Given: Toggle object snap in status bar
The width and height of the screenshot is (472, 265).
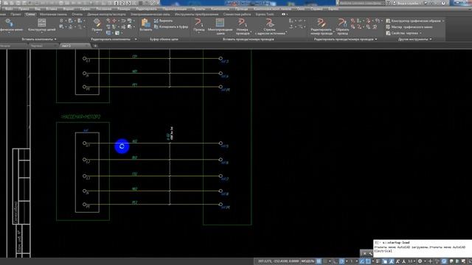Looking at the screenshot, I should coord(368,261).
